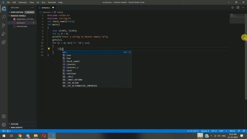Screen dimensions: 247x139
Task: Open the Source Control view
Action: coord(4,25)
